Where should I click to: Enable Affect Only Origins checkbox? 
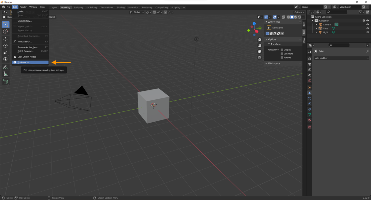point(282,50)
